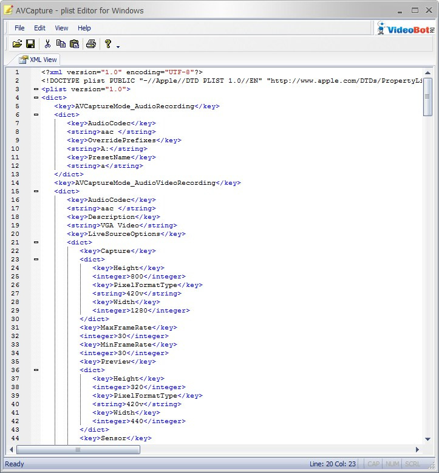Collapse the dict node on line 15
This screenshot has width=439, height=473.
(x=36, y=192)
